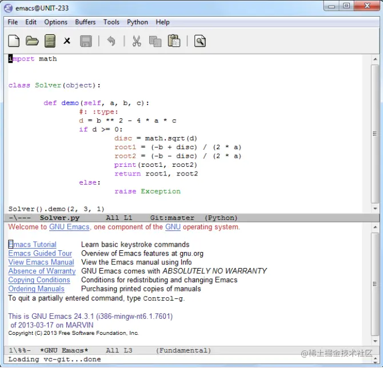Click the up arrow of the Solver.py scrollbar
383x368 pixels.
(x=375, y=59)
